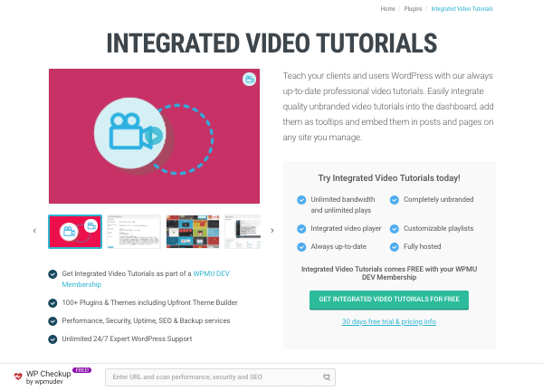Screen dimensions: 543x391
Task: Click check icon beside Unlimited 24/7 Expert Support
Action: [x=52, y=339]
